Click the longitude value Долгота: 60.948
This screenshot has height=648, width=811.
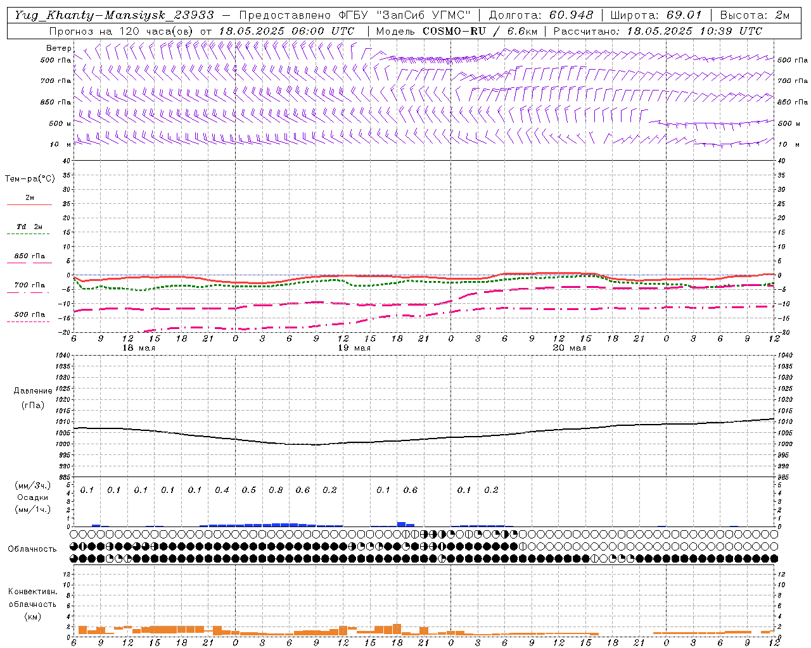pos(541,15)
